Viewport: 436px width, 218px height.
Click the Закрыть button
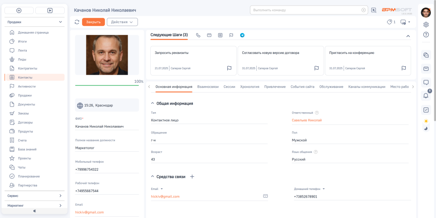coord(93,22)
